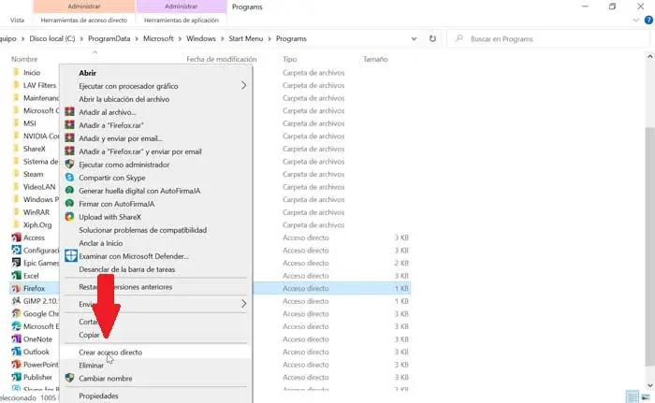Click the Skype icon in the context menu
Viewport: 655px width, 403px height.
coord(70,178)
